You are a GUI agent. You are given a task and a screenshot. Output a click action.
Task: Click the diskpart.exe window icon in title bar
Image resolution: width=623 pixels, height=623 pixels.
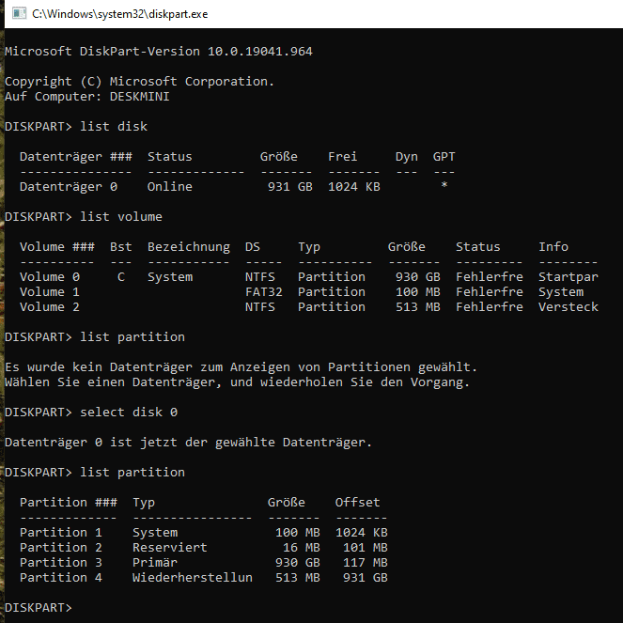(18, 13)
